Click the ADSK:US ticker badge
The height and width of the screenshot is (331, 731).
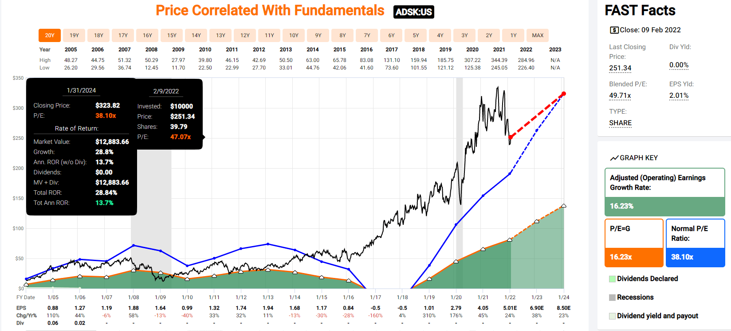click(x=413, y=12)
